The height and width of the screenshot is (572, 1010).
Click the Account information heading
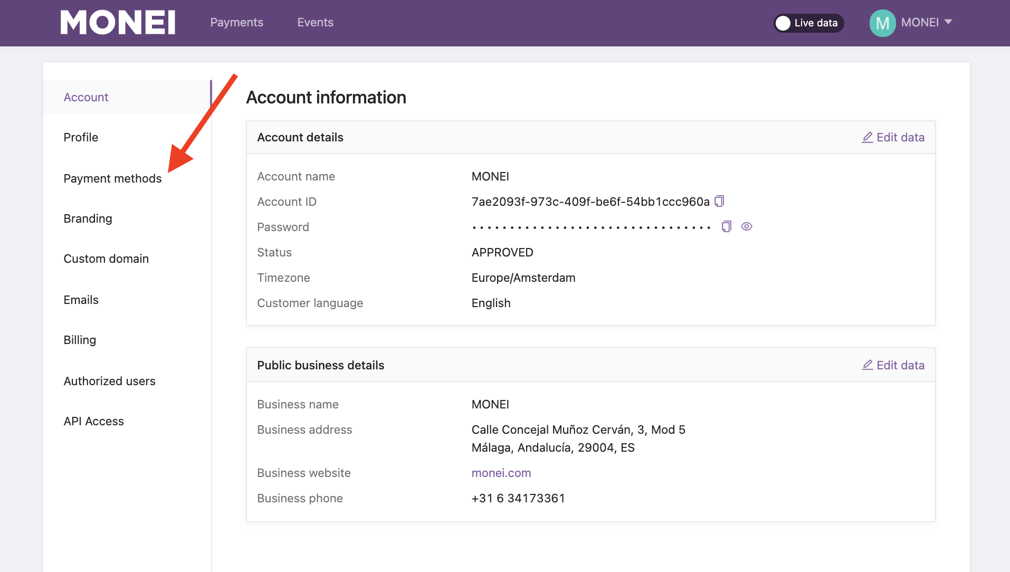326,97
